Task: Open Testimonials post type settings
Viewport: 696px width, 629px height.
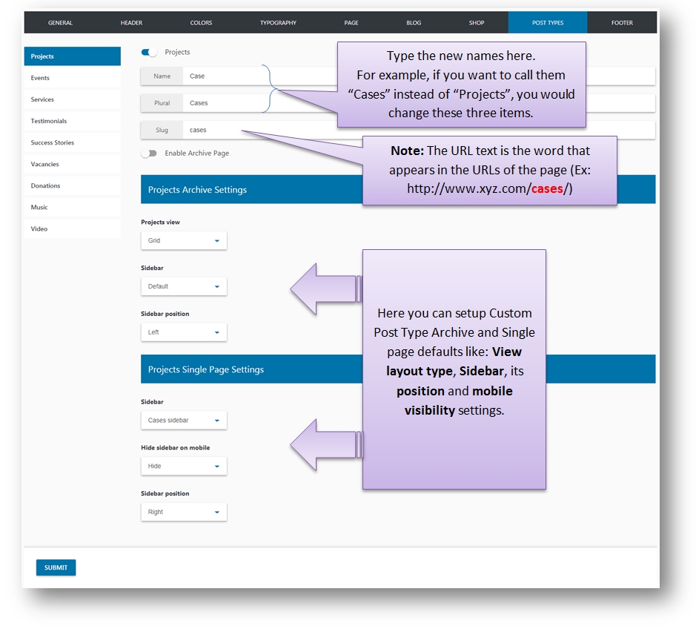Action: pos(72,121)
